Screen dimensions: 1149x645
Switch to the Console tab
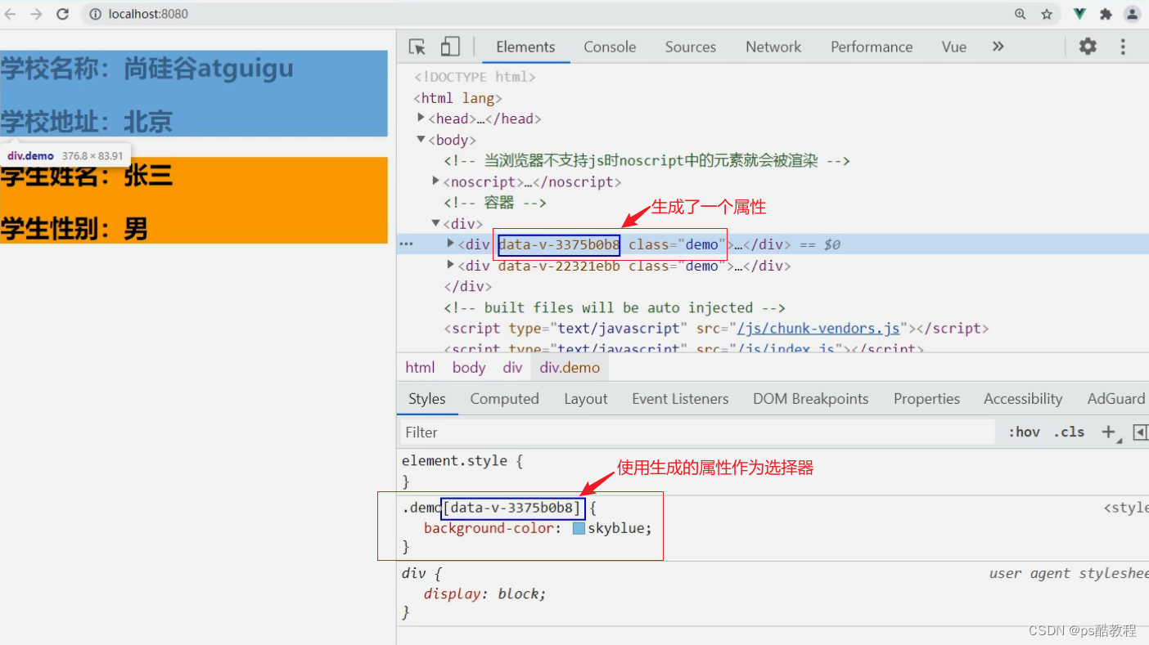tap(610, 47)
